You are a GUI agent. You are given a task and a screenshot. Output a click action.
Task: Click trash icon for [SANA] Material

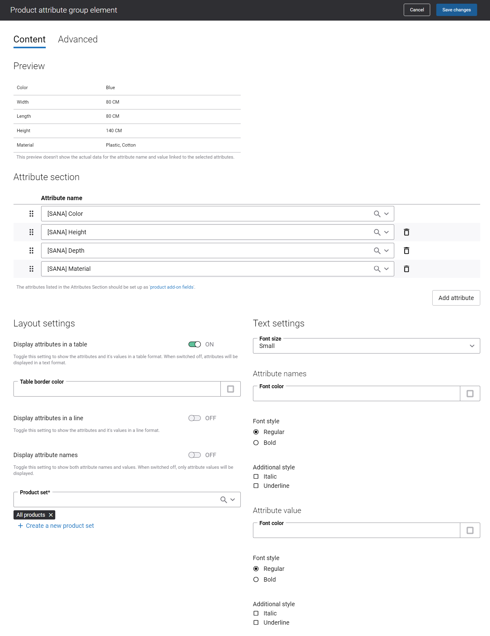pos(406,269)
